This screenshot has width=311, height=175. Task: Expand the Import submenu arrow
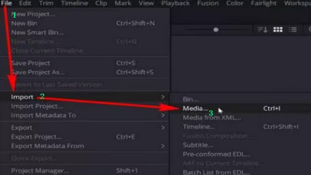[163, 97]
